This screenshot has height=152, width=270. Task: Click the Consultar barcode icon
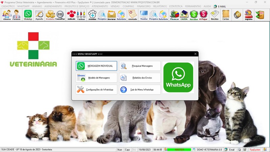60,15
